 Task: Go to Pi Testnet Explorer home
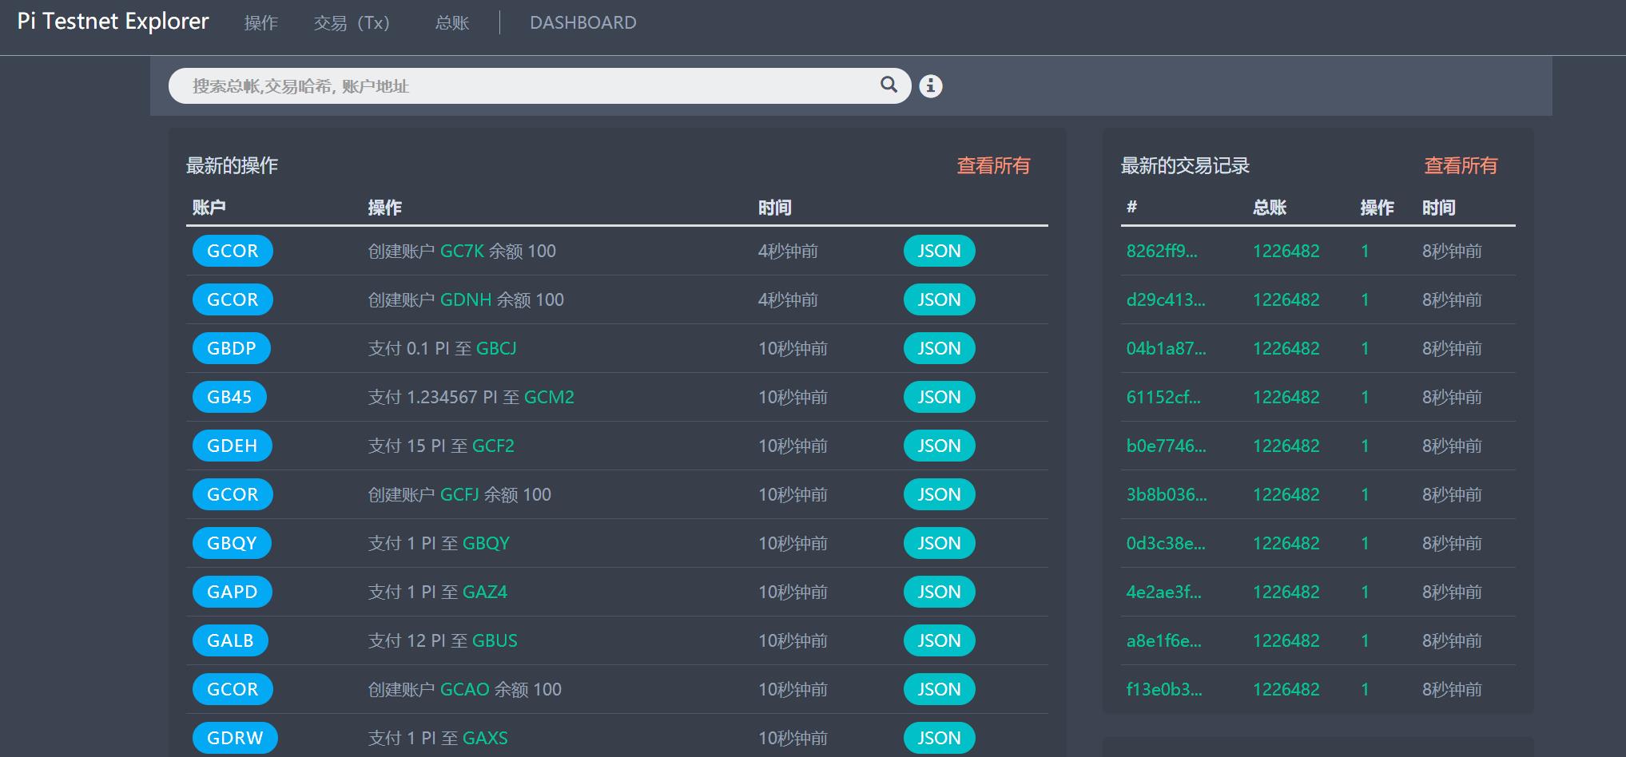pyautogui.click(x=113, y=22)
